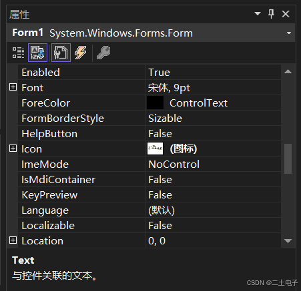Expand the Location property
This screenshot has height=291, width=301.
13,240
